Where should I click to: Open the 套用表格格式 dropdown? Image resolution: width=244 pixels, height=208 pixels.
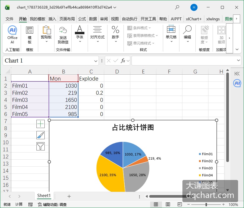click(x=142, y=36)
